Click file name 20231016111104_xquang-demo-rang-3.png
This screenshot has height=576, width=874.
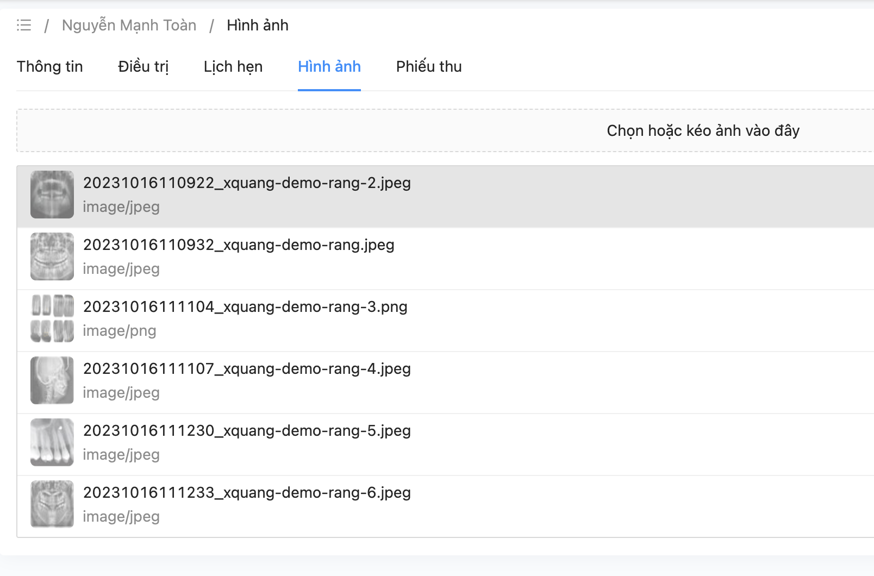[x=245, y=307]
